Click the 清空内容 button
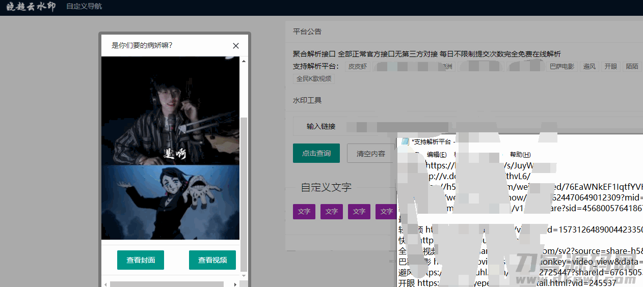This screenshot has width=643, height=287. 370,154
